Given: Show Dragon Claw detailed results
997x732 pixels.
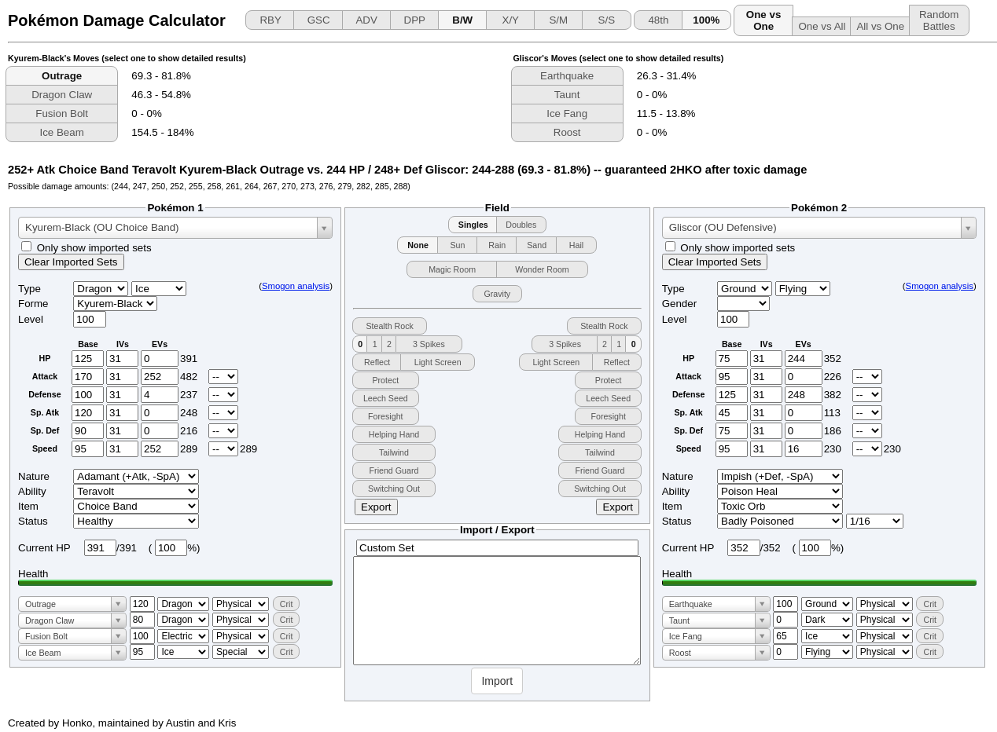Looking at the screenshot, I should 61,95.
